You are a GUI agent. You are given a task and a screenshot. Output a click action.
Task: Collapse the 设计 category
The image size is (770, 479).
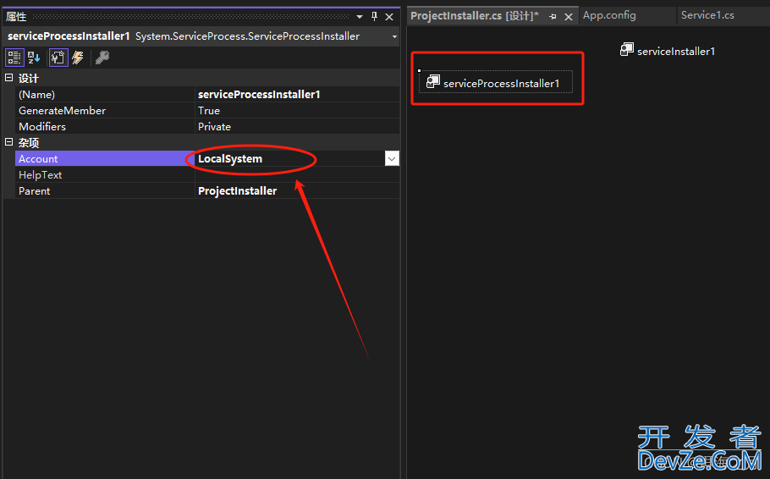8,78
